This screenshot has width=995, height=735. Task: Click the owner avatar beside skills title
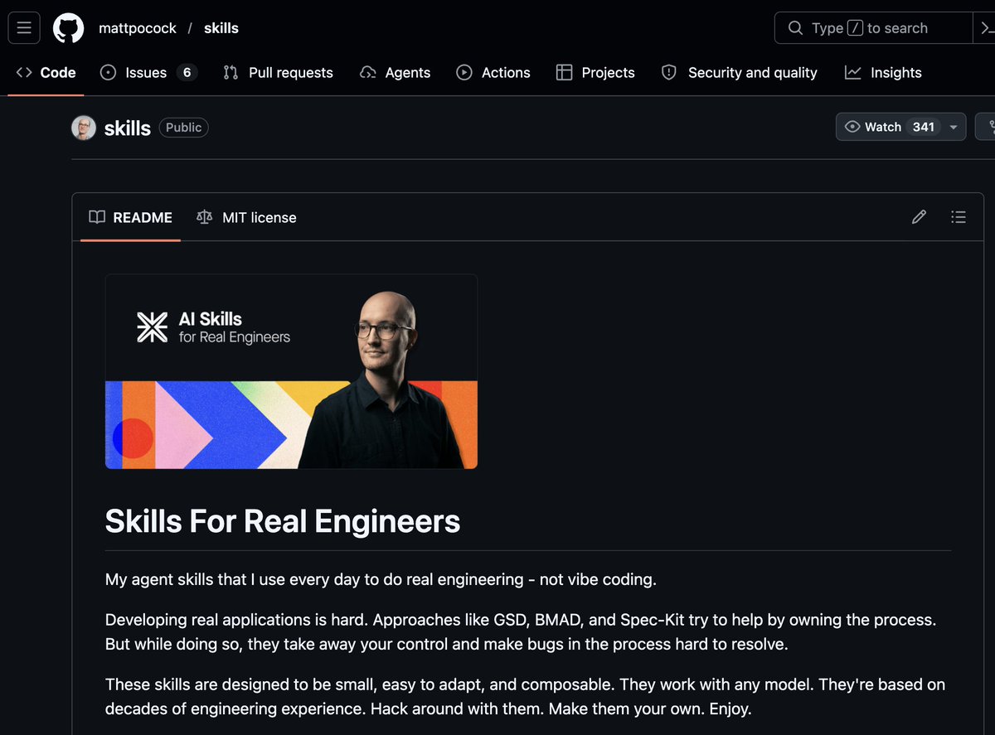tap(84, 128)
